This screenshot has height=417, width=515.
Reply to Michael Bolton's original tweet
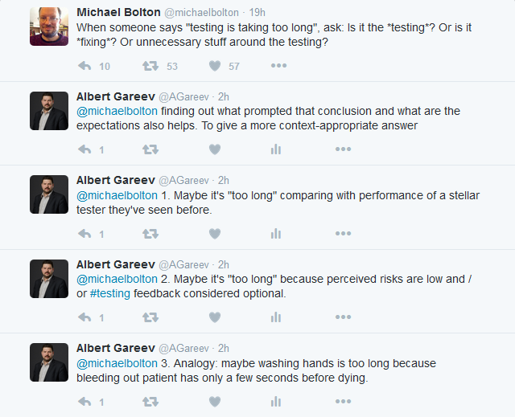click(84, 66)
